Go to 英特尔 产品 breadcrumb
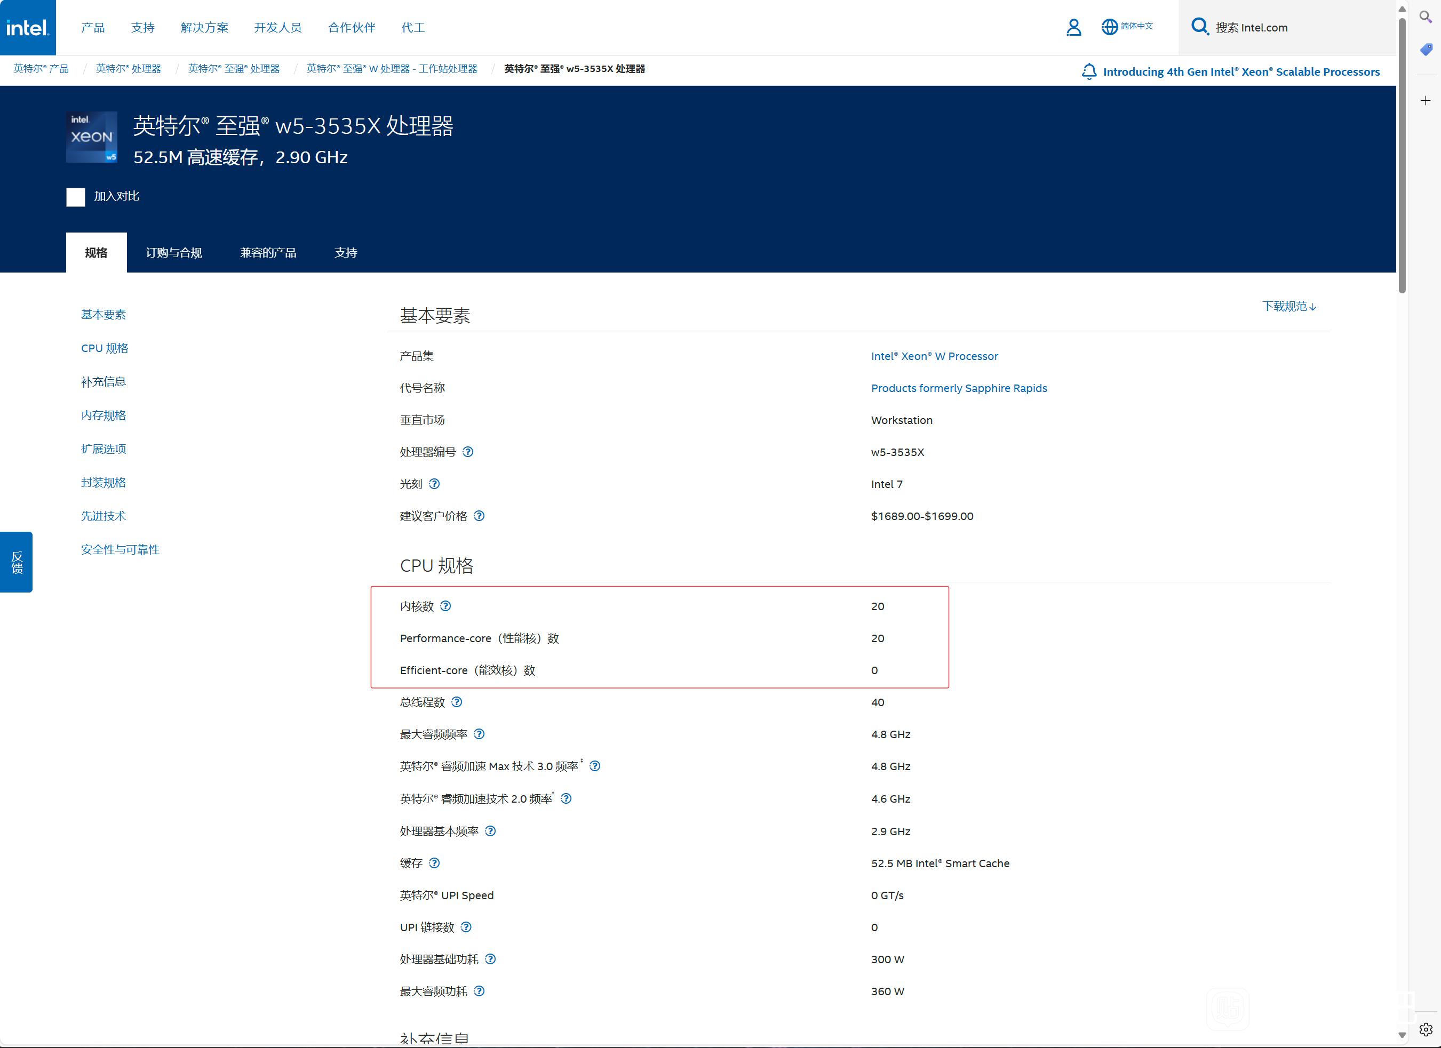1441x1048 pixels. pyautogui.click(x=41, y=69)
